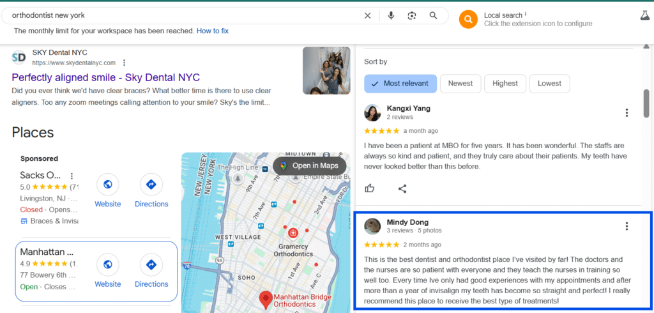Screen dimensions: 654x313
Task: Click '3 reviews · 5 photos' under Mindy Dong
Action: pyautogui.click(x=414, y=231)
